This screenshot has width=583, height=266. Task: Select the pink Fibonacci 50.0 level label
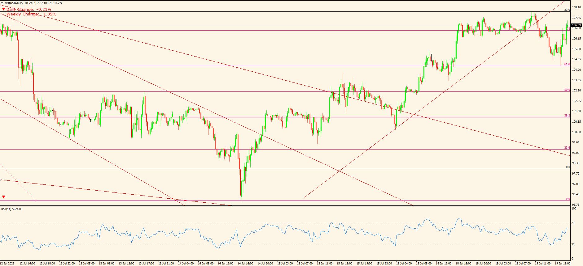pos(567,90)
